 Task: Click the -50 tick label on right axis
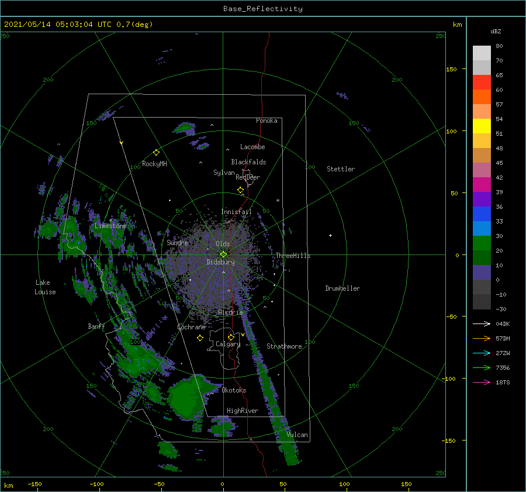pyautogui.click(x=451, y=316)
